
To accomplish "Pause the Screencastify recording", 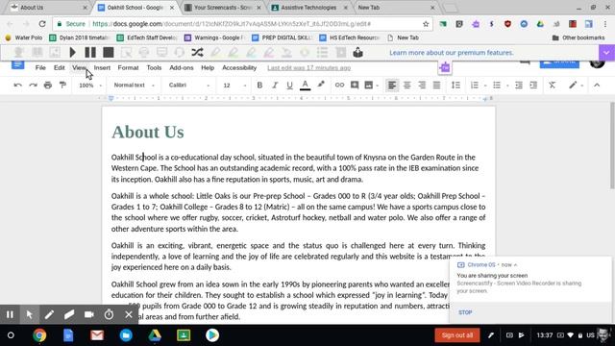I will [x=10, y=314].
